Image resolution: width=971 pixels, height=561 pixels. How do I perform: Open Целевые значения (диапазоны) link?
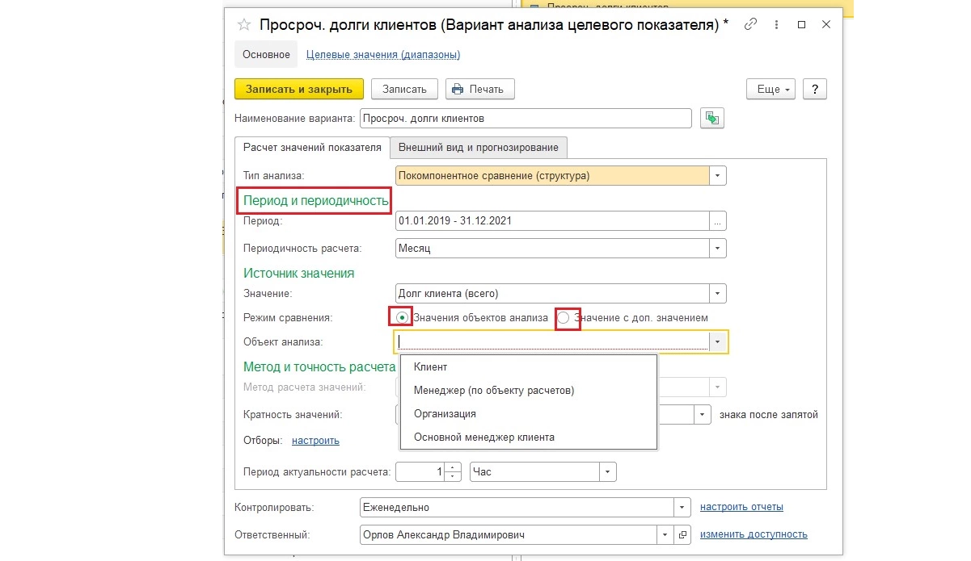383,55
